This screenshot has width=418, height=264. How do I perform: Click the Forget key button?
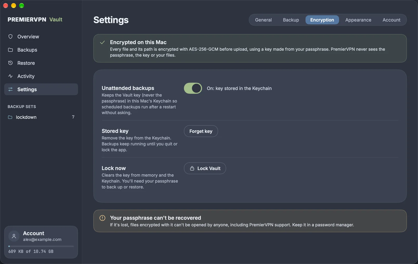coord(201,131)
